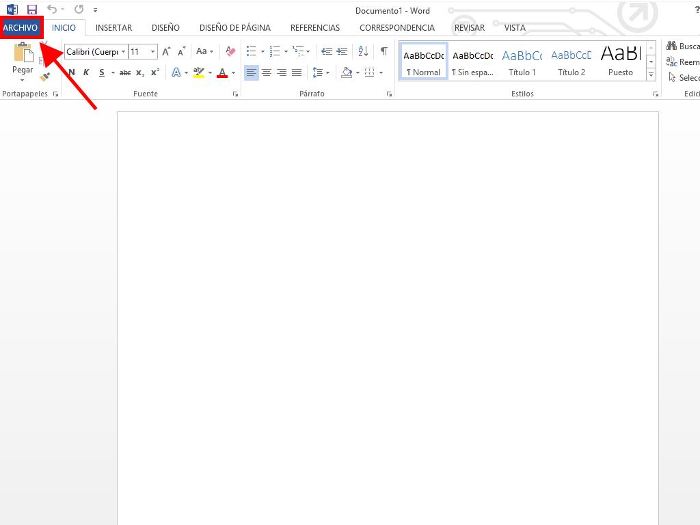Viewport: 700px width, 525px height.
Task: Toggle bold formatting (N)
Action: pos(72,72)
